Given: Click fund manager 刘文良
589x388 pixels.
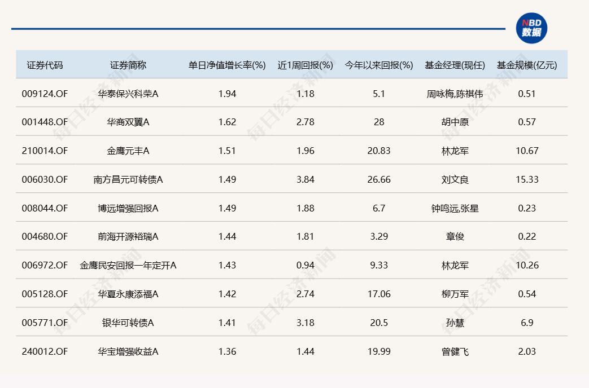Looking at the screenshot, I should coord(455,179).
